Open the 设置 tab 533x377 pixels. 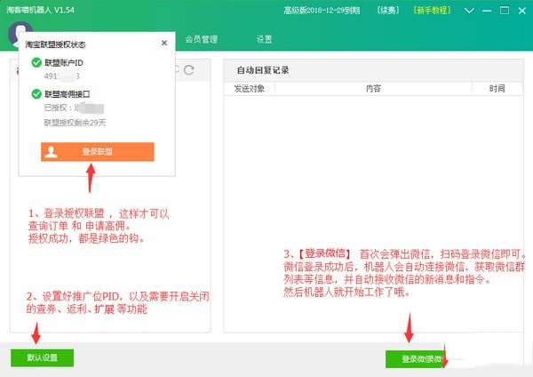click(x=264, y=39)
